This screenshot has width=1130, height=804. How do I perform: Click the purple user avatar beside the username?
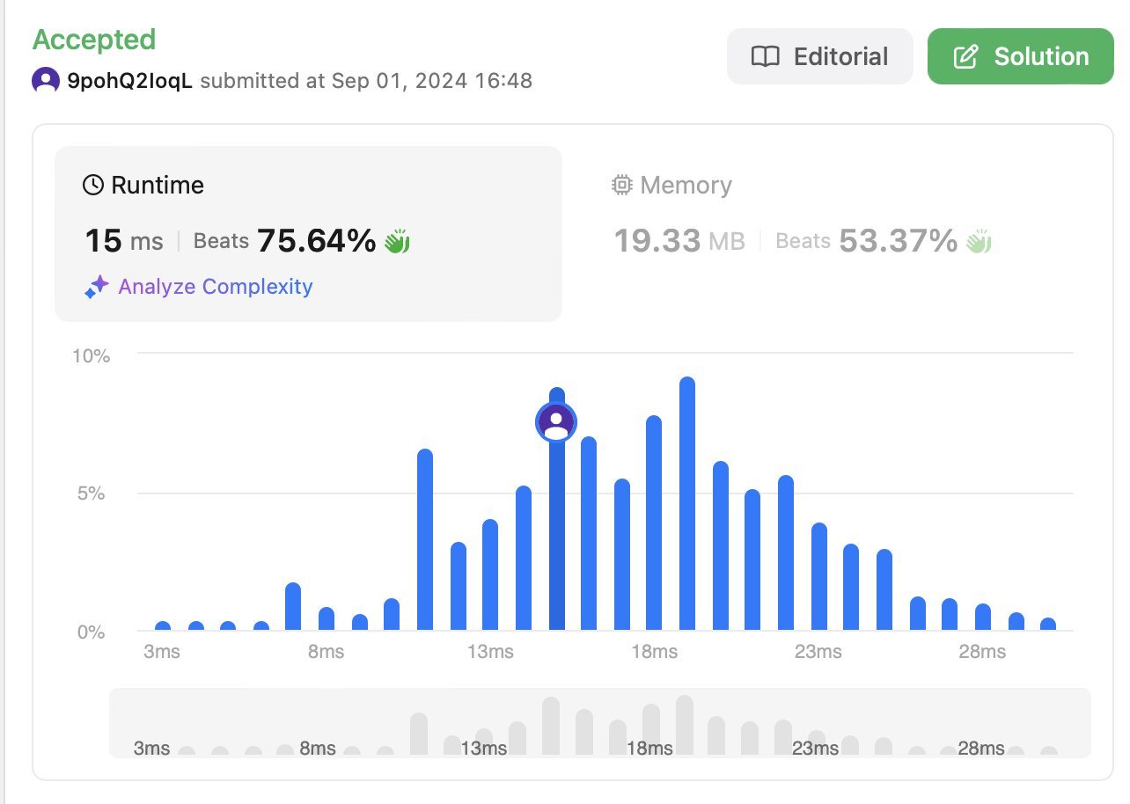coord(46,81)
